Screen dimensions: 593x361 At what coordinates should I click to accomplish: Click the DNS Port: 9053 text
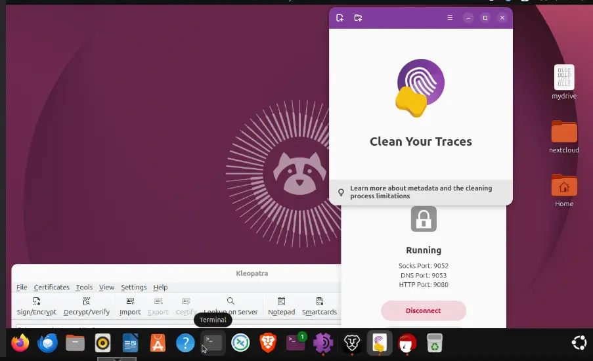[424, 275]
